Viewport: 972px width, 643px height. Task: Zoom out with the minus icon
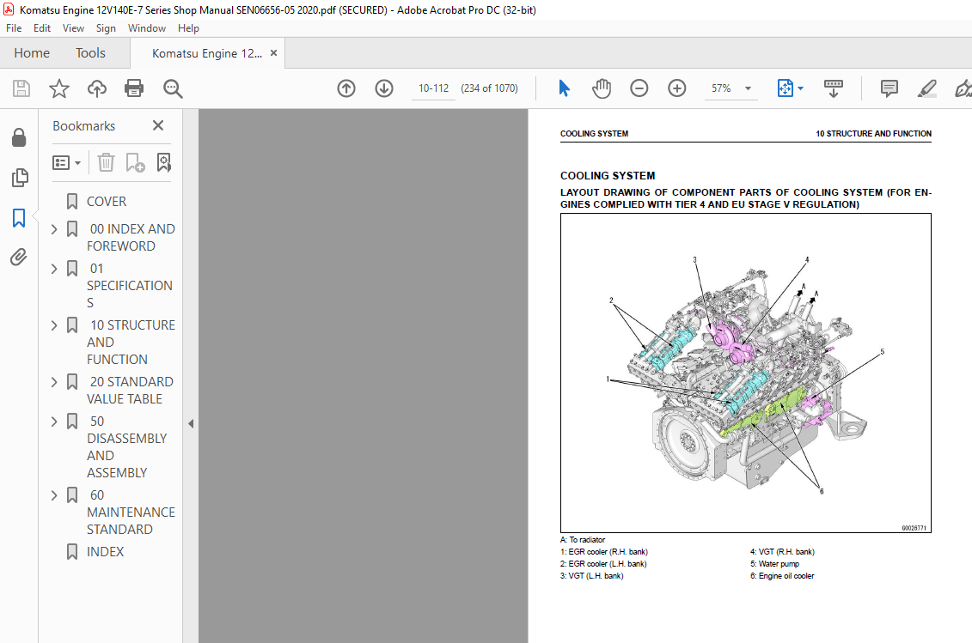tap(639, 88)
